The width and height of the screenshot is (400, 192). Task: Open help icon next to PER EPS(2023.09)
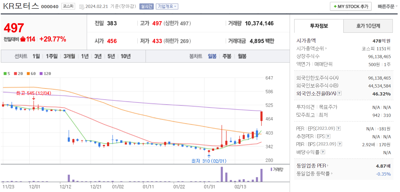pos(338,129)
